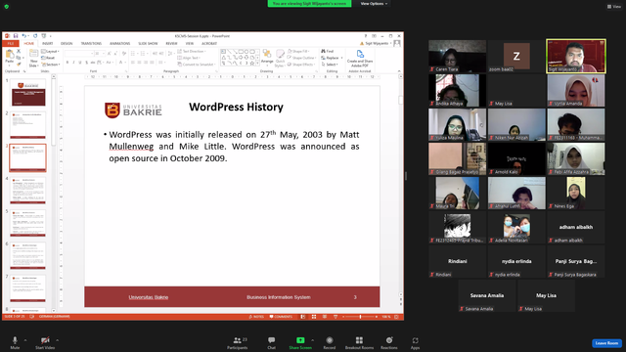Open the slide Layout dropdown

click(x=50, y=52)
